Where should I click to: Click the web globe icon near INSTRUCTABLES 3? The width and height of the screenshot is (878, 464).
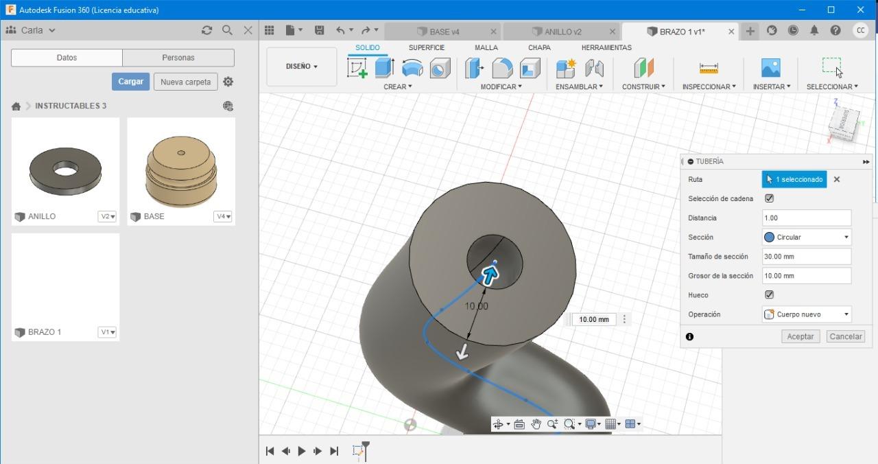(228, 106)
